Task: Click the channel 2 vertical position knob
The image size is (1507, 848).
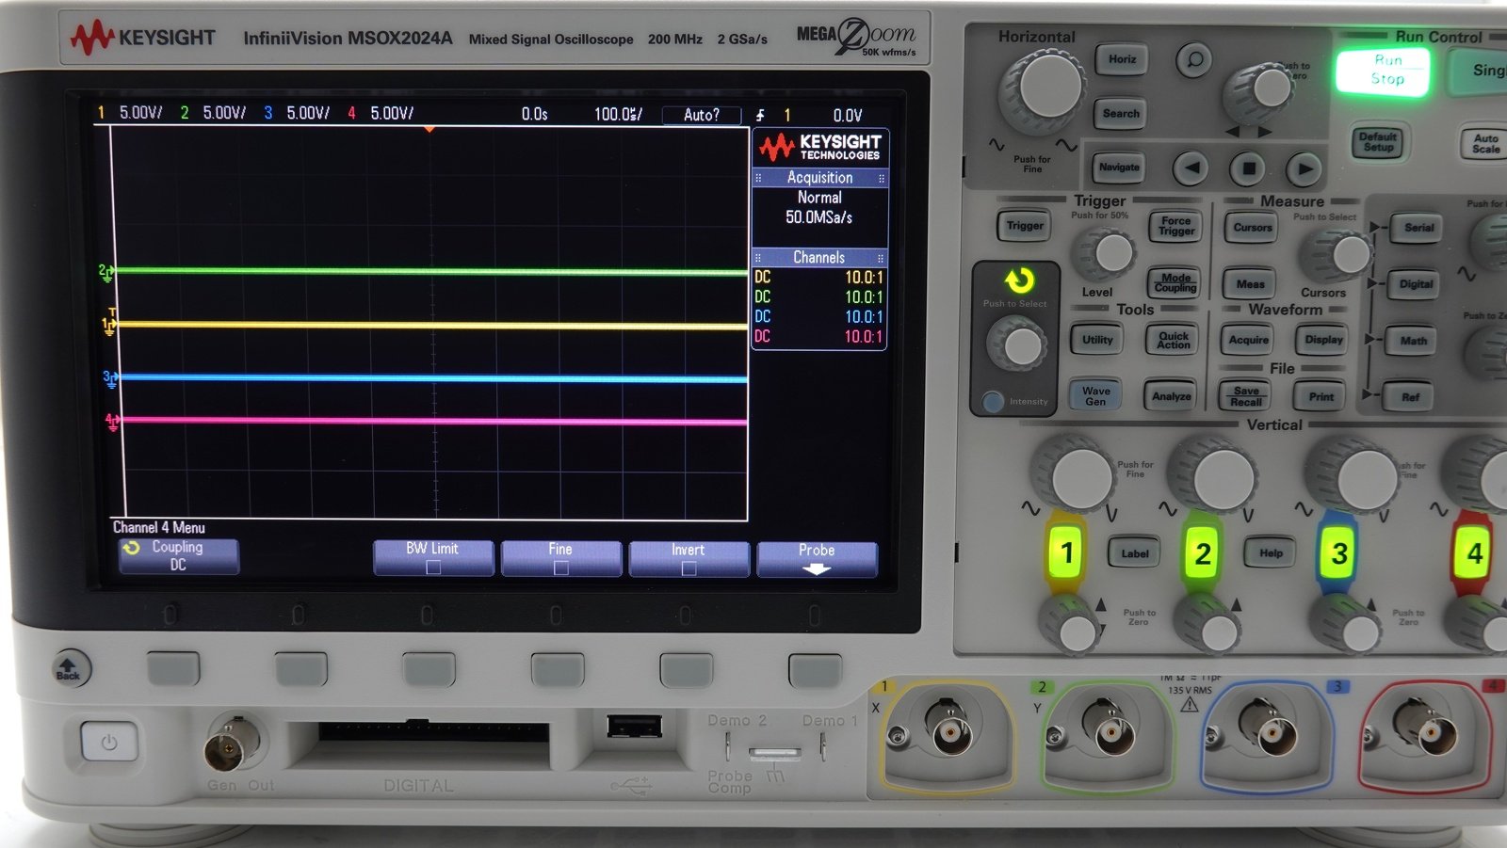Action: click(x=1208, y=625)
